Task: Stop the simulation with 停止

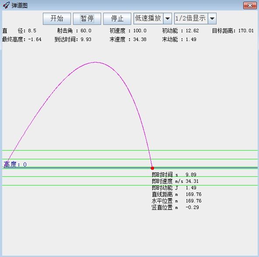Action: pos(117,19)
